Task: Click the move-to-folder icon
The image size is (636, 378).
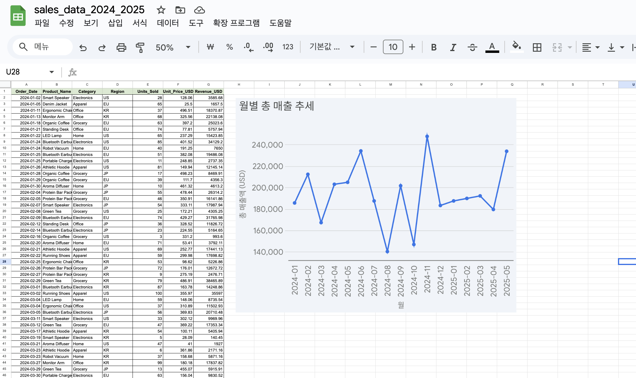Action: [180, 10]
